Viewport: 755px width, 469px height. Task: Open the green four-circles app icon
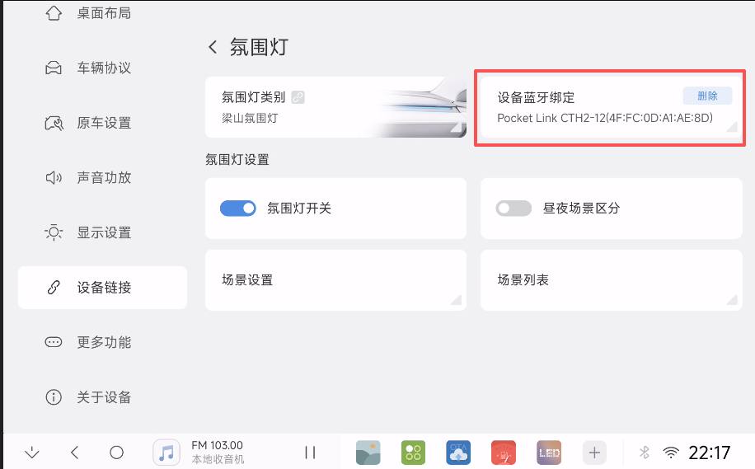point(413,453)
